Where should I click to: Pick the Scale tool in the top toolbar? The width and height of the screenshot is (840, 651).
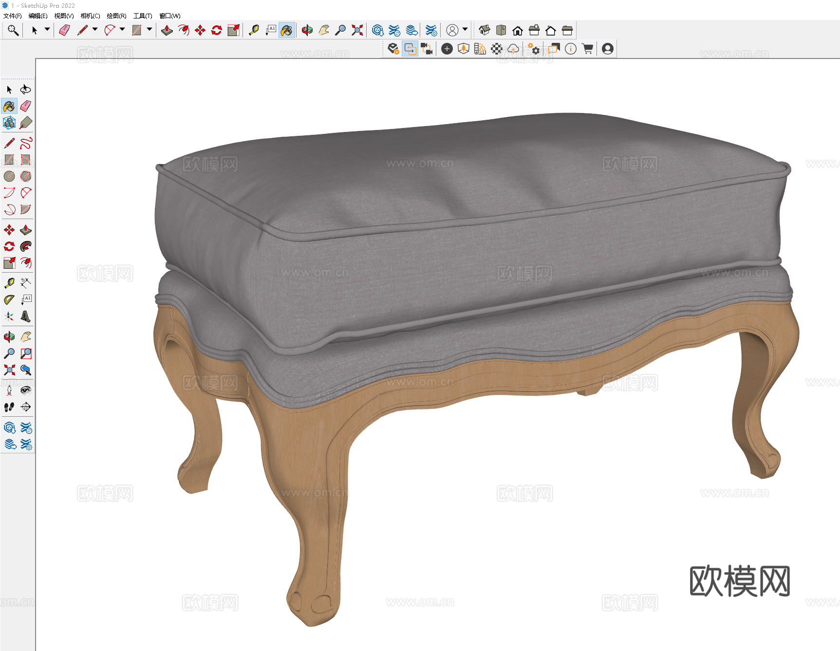coord(233,30)
